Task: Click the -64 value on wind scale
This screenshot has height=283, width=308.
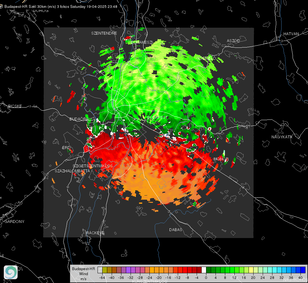Action: point(102,278)
